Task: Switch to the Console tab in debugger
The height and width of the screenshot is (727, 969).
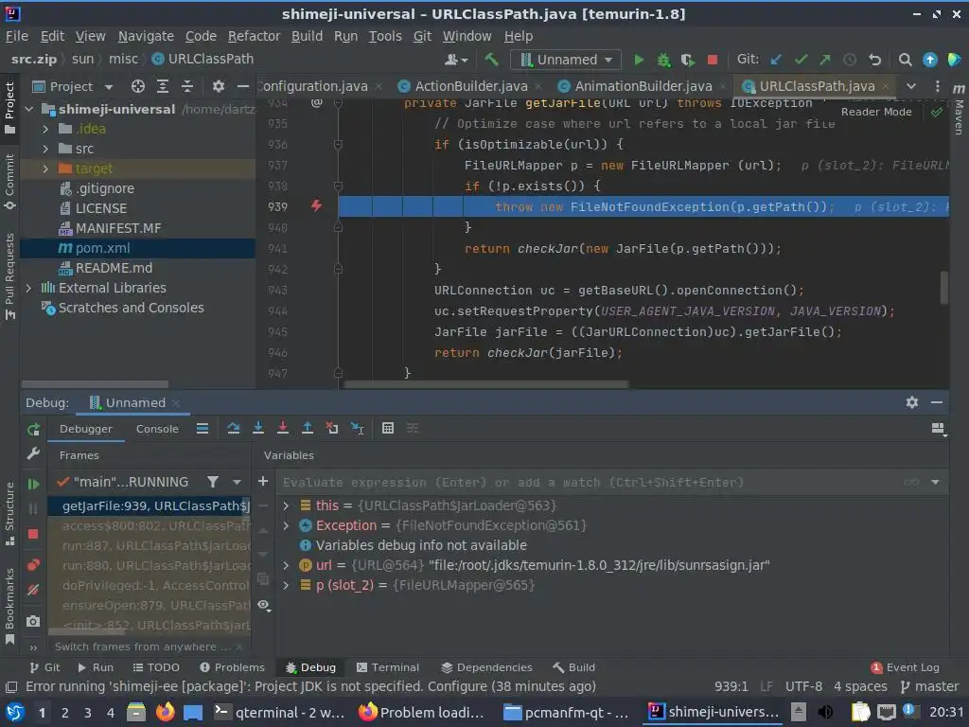Action: tap(157, 429)
